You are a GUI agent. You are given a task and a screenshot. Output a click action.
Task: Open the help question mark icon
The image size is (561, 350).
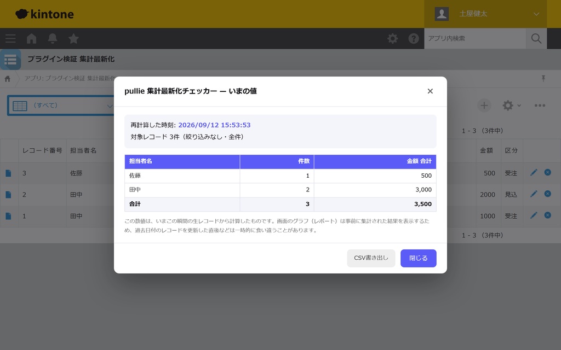tap(414, 38)
